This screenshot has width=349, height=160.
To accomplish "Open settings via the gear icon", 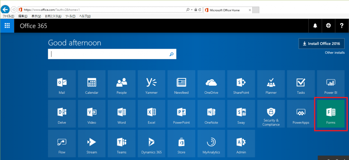I will 328,26.
